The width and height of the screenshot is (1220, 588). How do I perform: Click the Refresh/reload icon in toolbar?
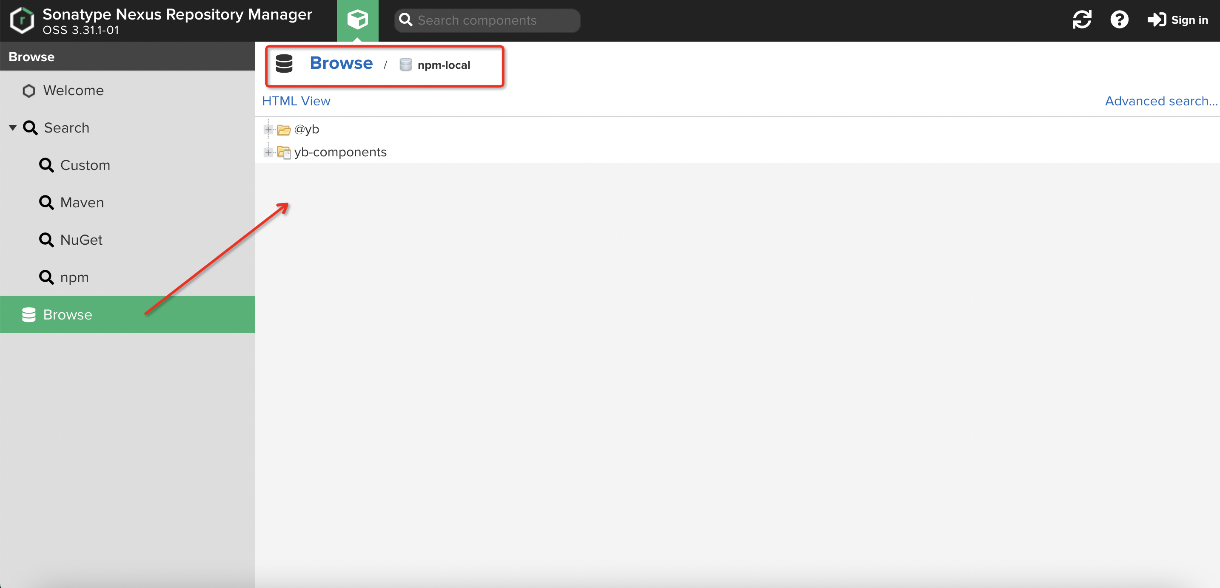1083,20
